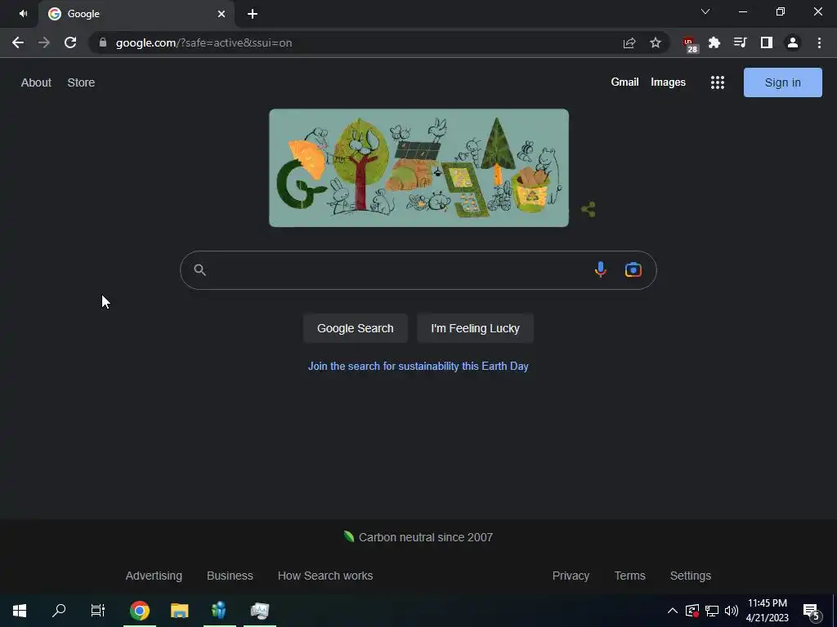
Task: Open Privacy footer link
Action: (571, 576)
